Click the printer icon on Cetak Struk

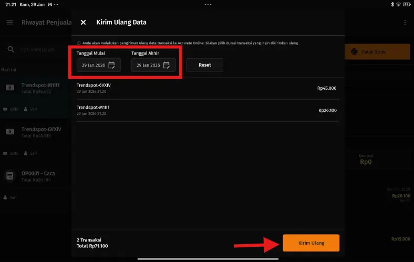click(354, 51)
